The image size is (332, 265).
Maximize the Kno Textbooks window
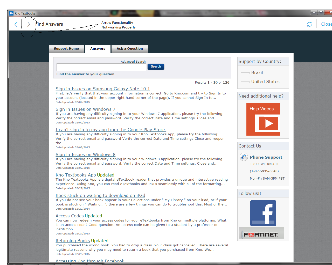(x=321, y=12)
